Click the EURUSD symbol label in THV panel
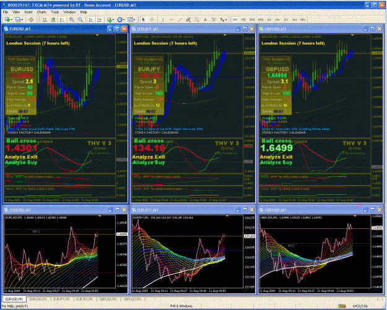 (22, 69)
